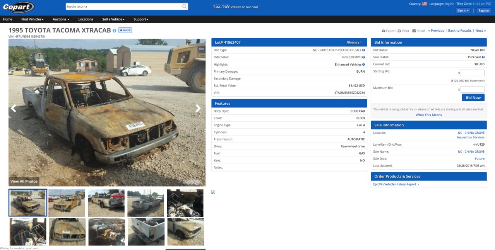The width and height of the screenshot is (495, 250).
Task: Select the first, highlighted photo thumbnail
Action: tap(28, 203)
